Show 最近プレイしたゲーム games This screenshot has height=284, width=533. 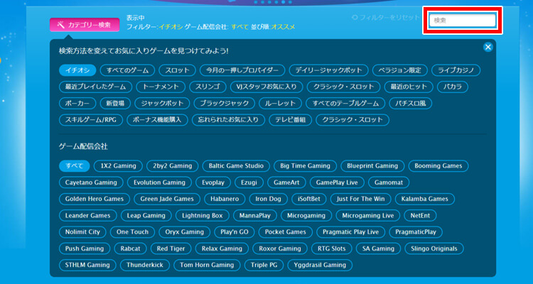[95, 87]
